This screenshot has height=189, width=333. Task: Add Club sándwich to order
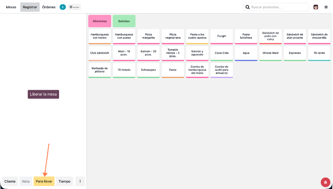pos(100,53)
